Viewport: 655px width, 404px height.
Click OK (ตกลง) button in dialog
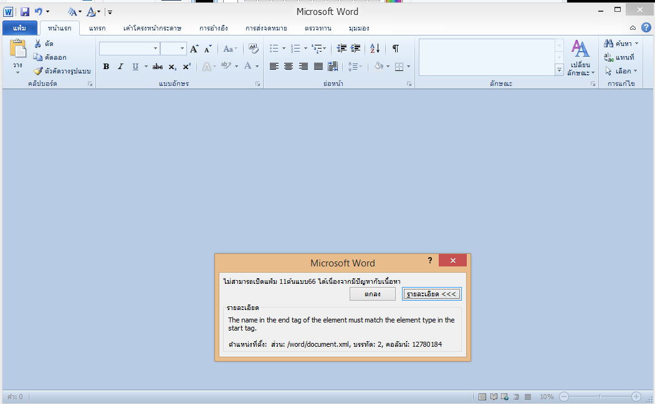[372, 294]
